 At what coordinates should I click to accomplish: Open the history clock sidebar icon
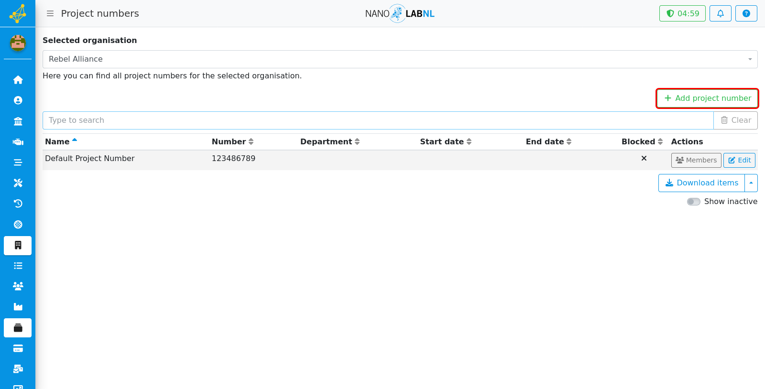18,204
